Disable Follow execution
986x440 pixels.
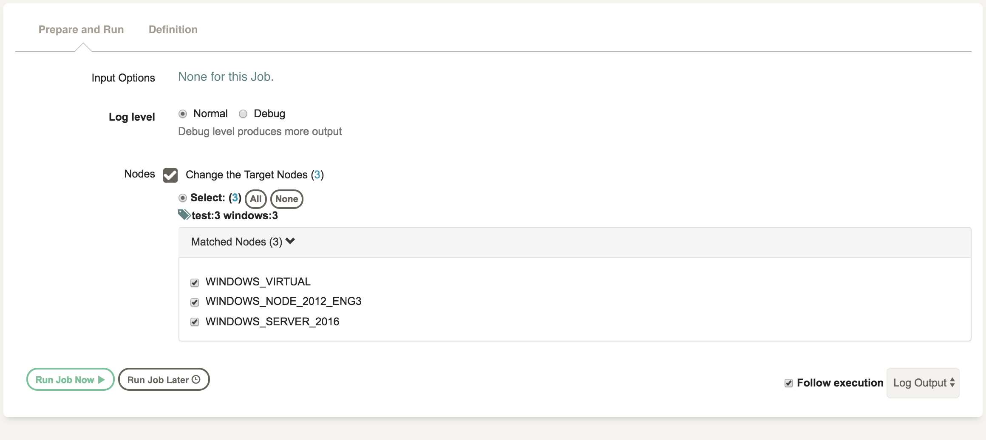pos(790,383)
